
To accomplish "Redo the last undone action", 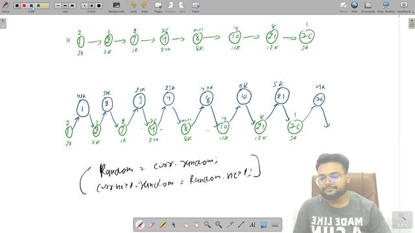I will click(145, 7).
